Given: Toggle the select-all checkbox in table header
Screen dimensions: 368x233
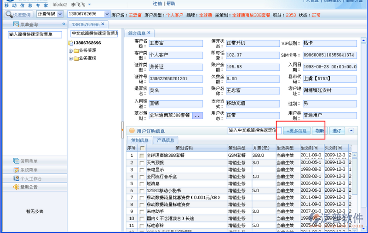Looking at the screenshot, I should pyautogui.click(x=142, y=148).
